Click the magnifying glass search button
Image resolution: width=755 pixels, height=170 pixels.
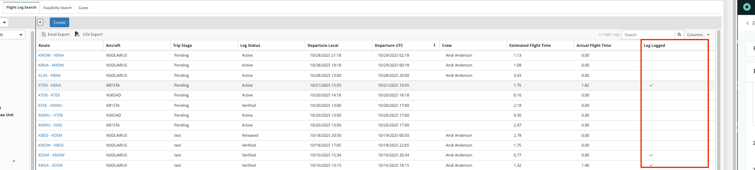coord(679,34)
